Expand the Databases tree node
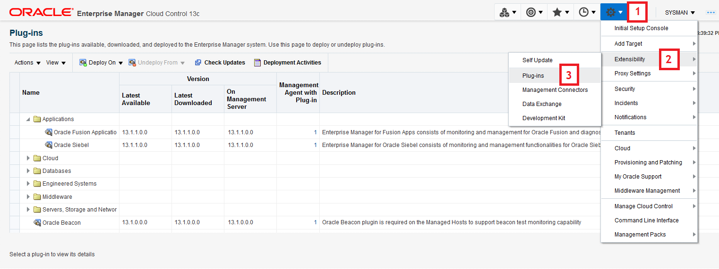The width and height of the screenshot is (719, 269). pyautogui.click(x=28, y=171)
